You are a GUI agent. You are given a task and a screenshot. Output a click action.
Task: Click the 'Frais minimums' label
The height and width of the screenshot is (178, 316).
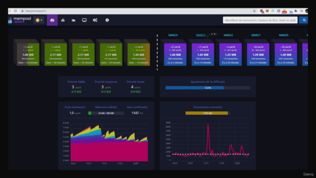(x=75, y=107)
